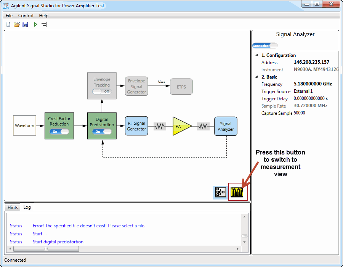
Task: Click the Agilent app icon in title bar
Action: point(6,5)
